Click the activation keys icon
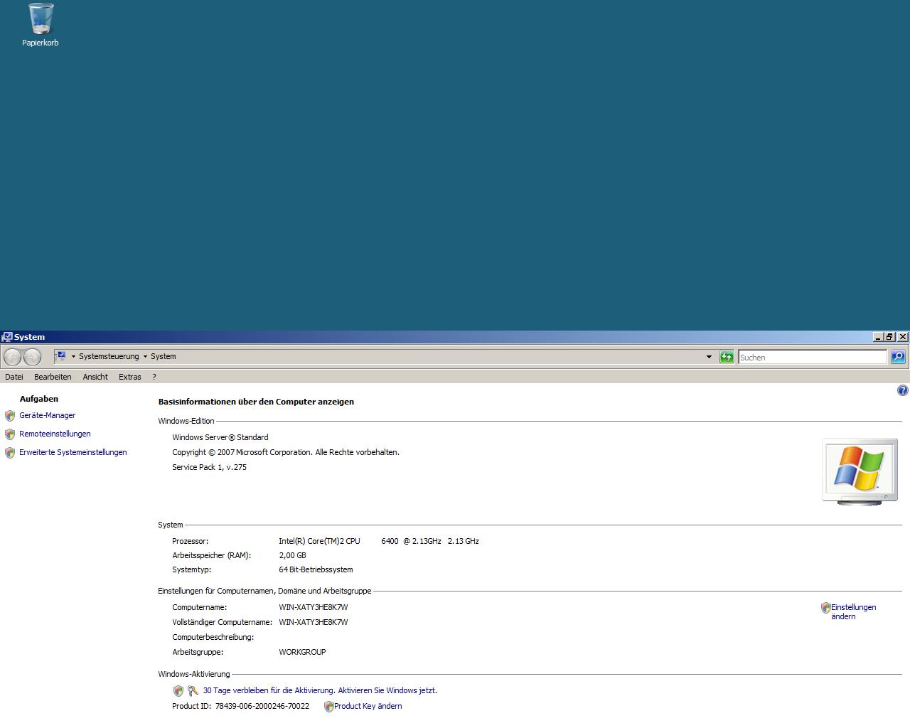Screen dimensions: 910x728 (x=193, y=691)
